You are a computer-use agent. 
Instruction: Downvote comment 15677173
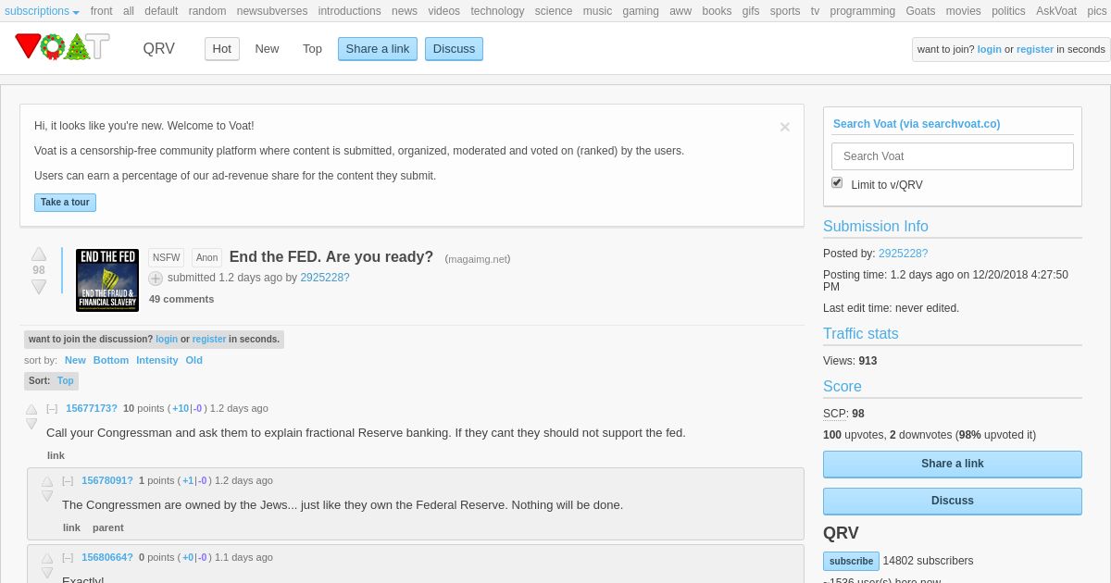pyautogui.click(x=31, y=424)
